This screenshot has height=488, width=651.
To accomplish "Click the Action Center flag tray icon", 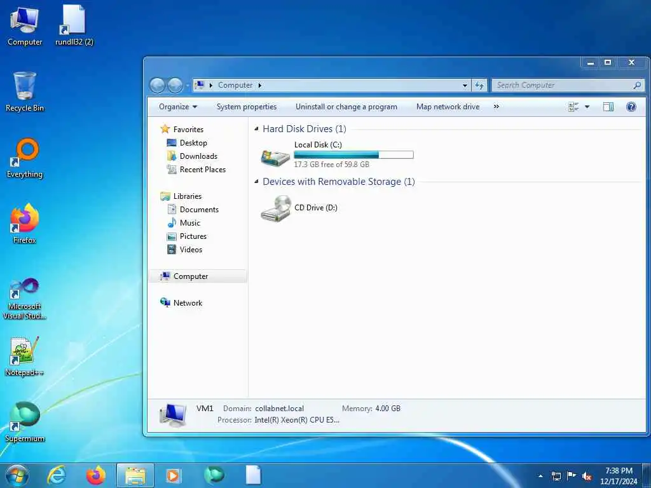I will pyautogui.click(x=572, y=476).
